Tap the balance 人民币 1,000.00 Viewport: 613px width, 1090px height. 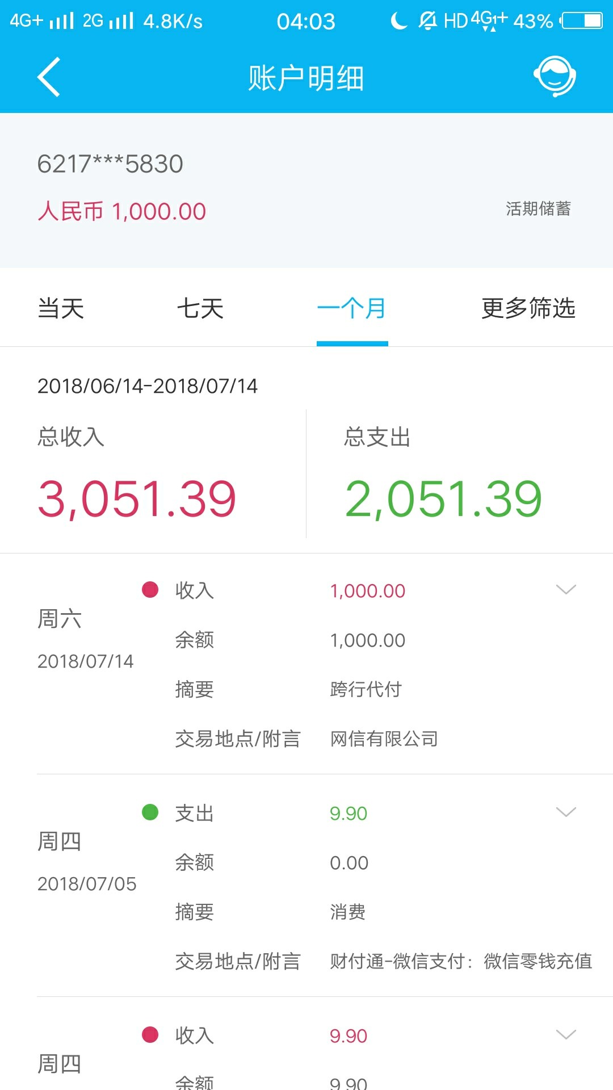121,211
